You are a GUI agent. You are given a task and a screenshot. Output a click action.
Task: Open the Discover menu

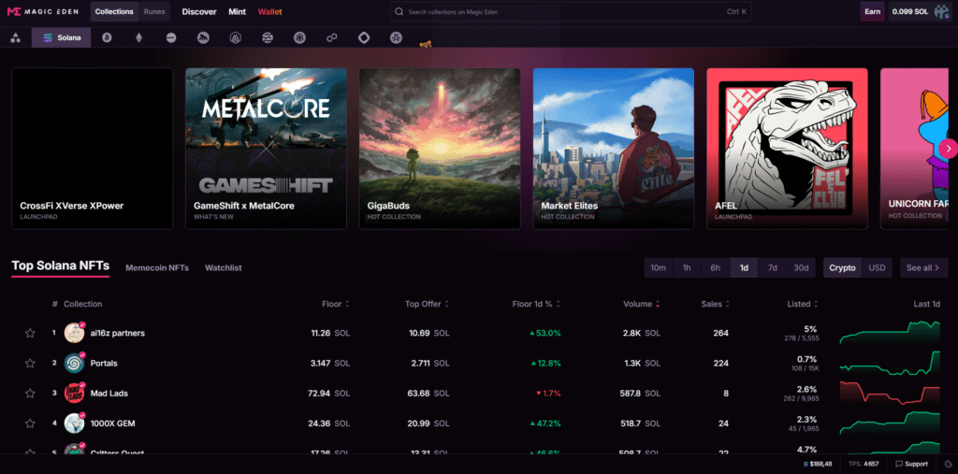(x=199, y=11)
